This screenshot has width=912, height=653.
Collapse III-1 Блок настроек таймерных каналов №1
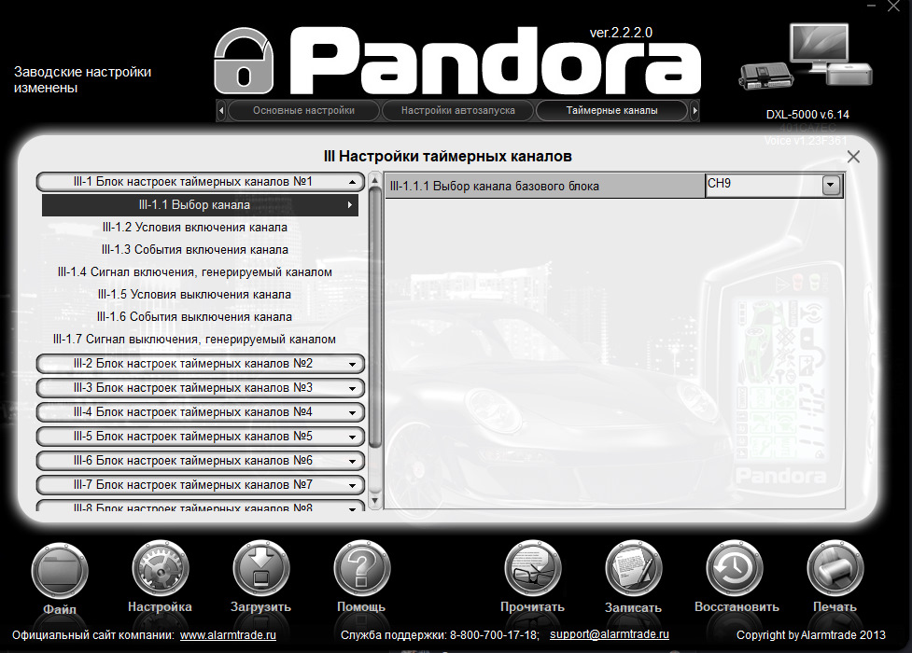coord(200,181)
